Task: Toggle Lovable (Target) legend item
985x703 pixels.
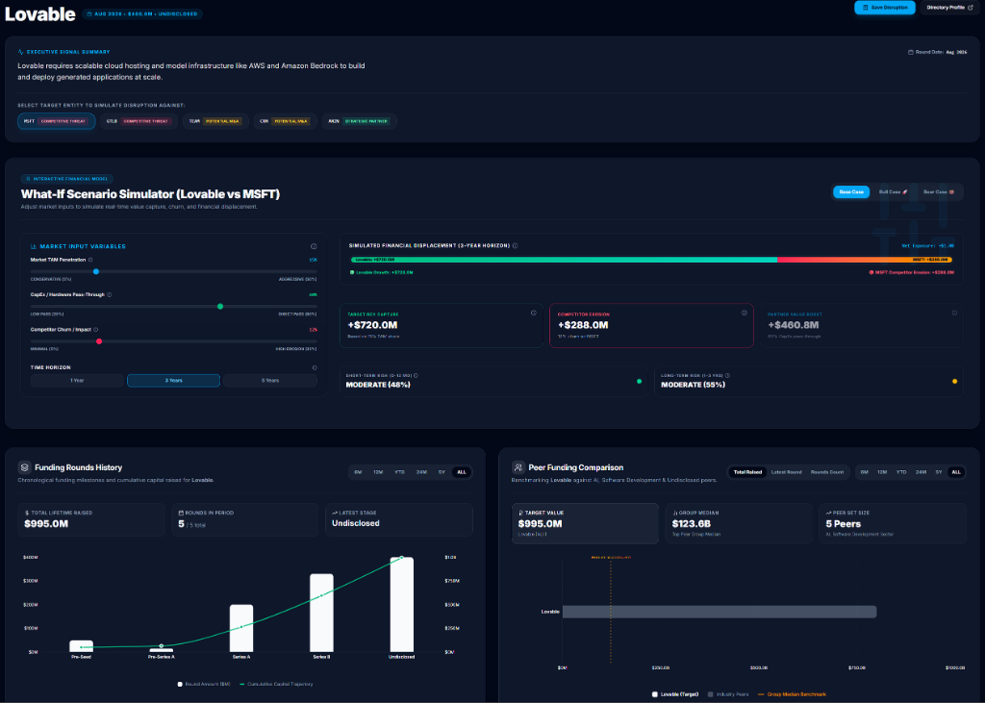Action: coord(675,694)
